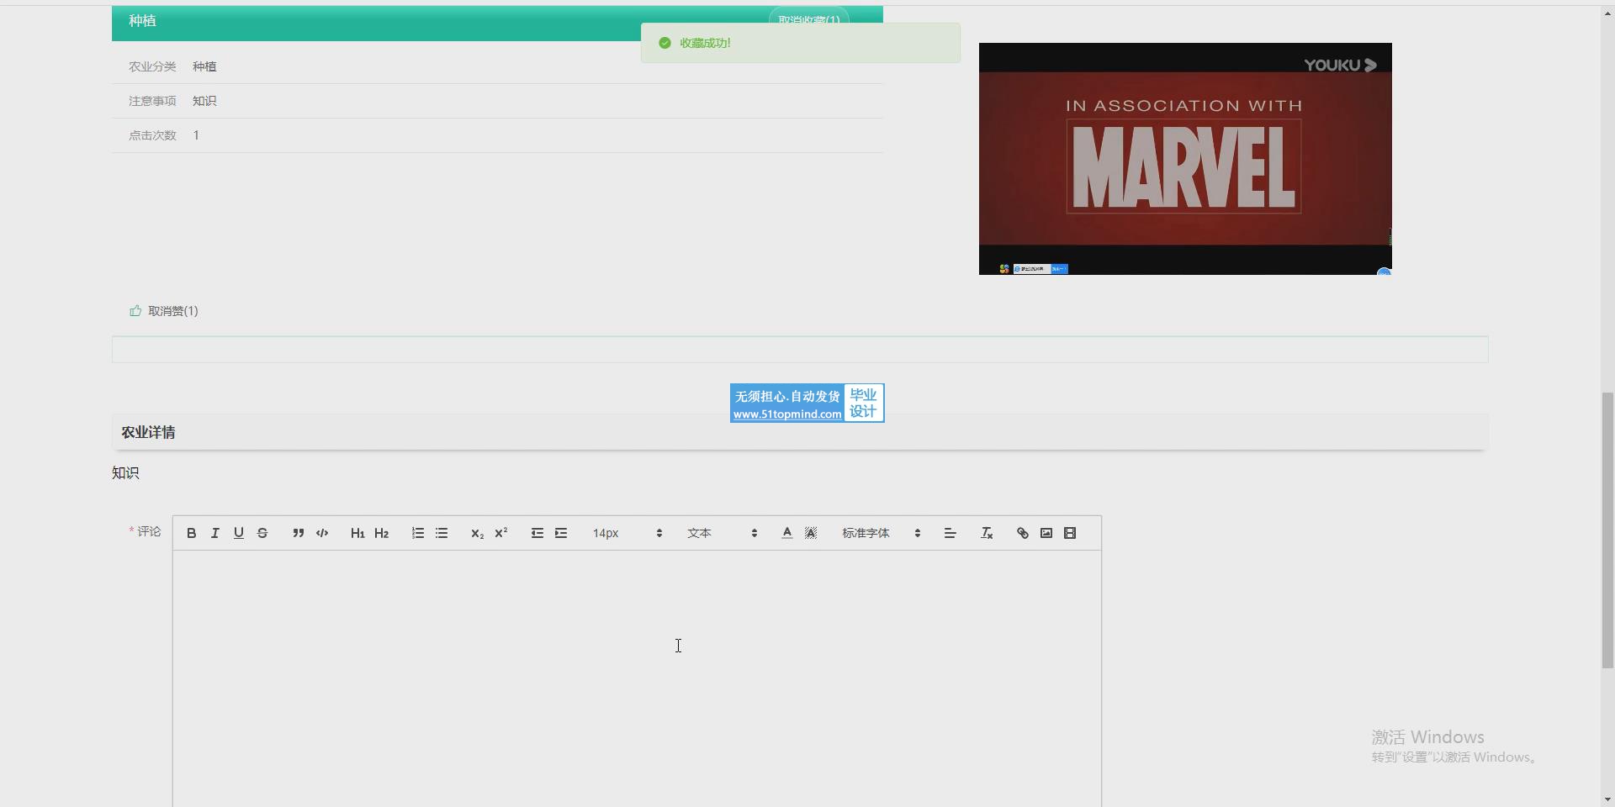Increase indent with the indent icon

561,533
